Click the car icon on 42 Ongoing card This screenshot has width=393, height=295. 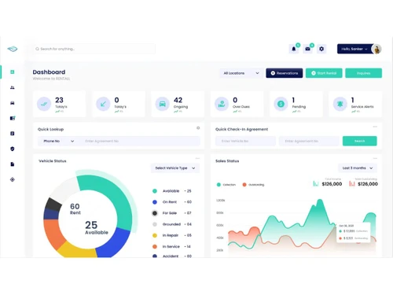click(163, 104)
